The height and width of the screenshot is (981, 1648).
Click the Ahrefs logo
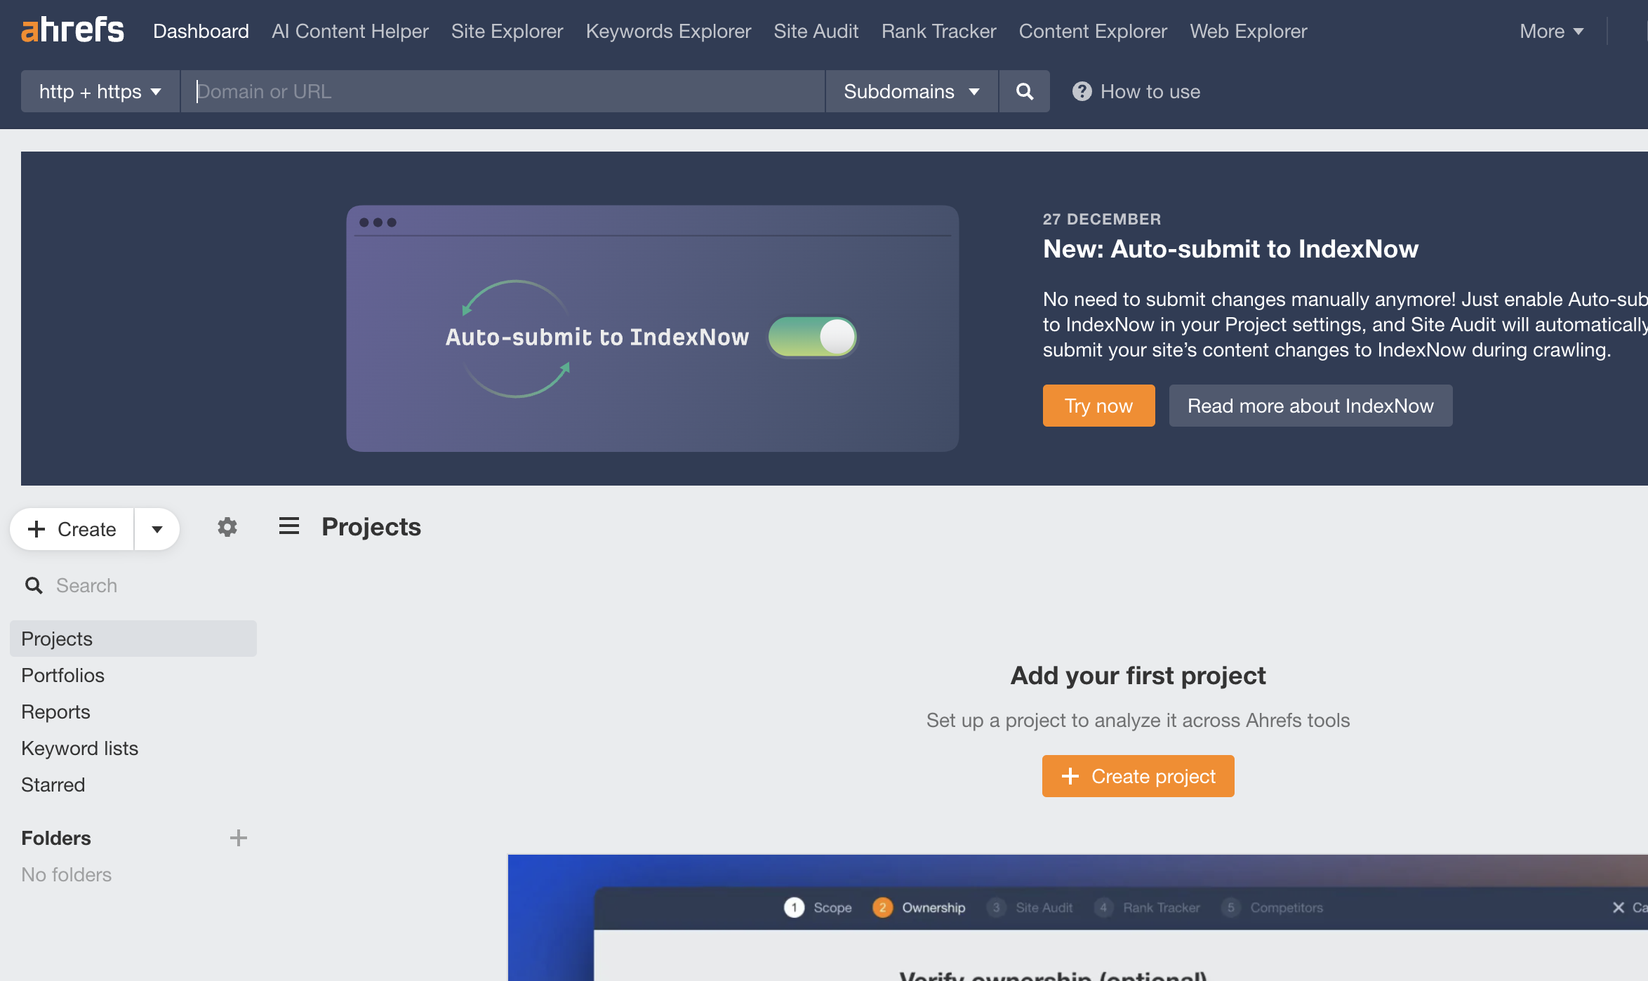[x=72, y=30]
